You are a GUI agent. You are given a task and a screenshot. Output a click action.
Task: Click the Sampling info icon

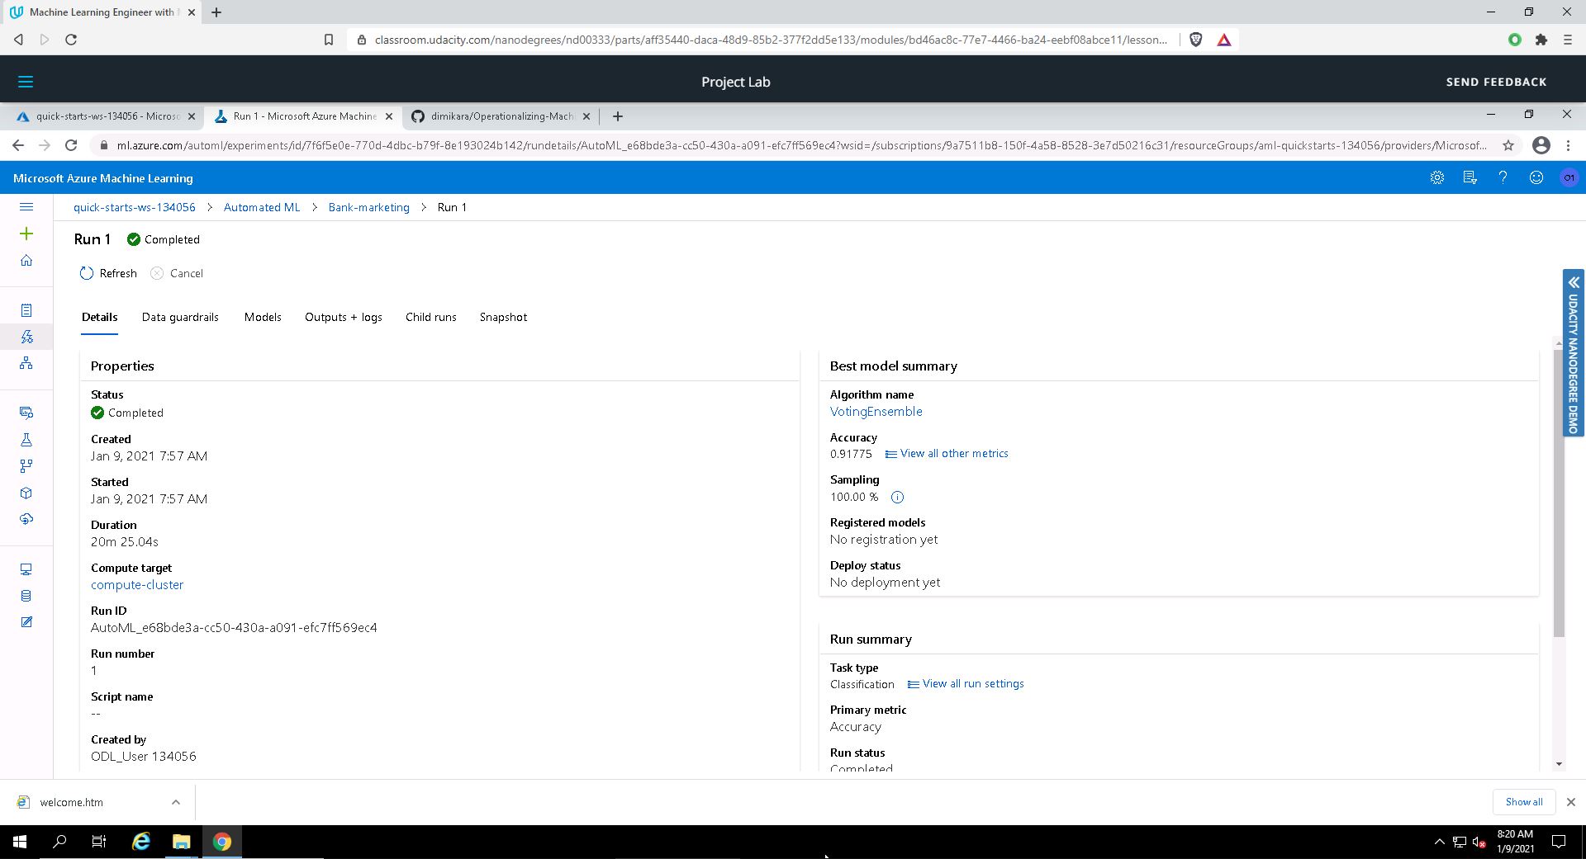tap(897, 497)
